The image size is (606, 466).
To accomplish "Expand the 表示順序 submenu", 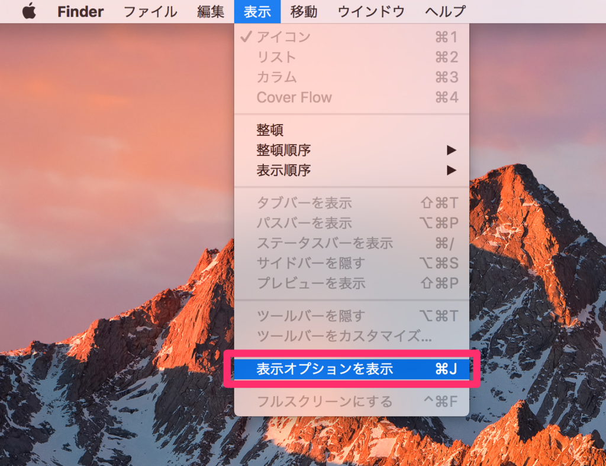I will (x=352, y=170).
